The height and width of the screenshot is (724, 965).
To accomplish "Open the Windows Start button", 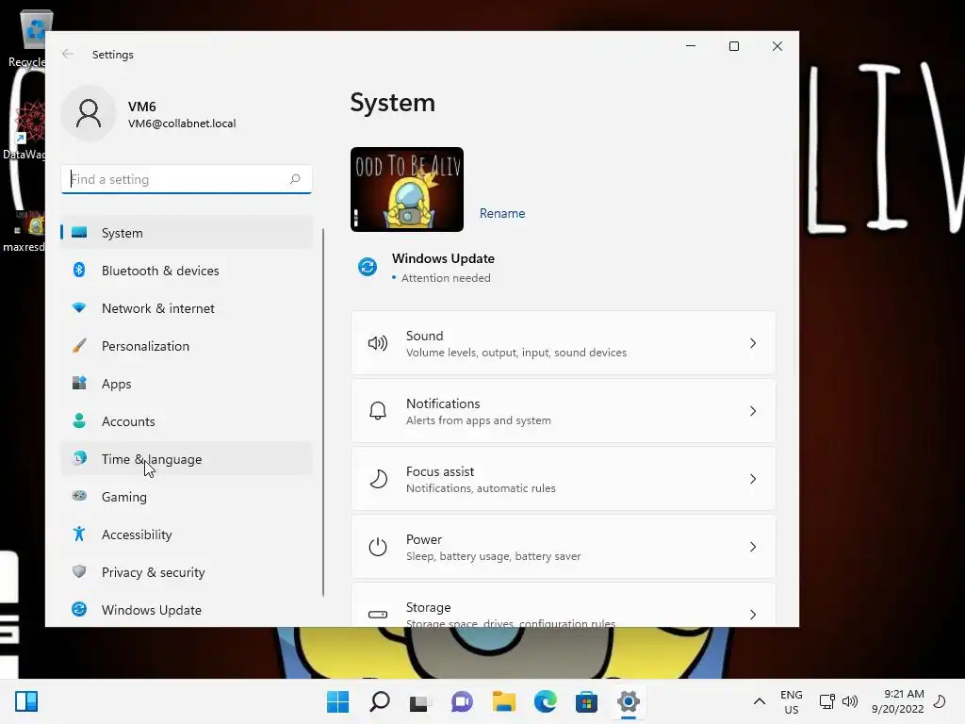I will point(338,701).
